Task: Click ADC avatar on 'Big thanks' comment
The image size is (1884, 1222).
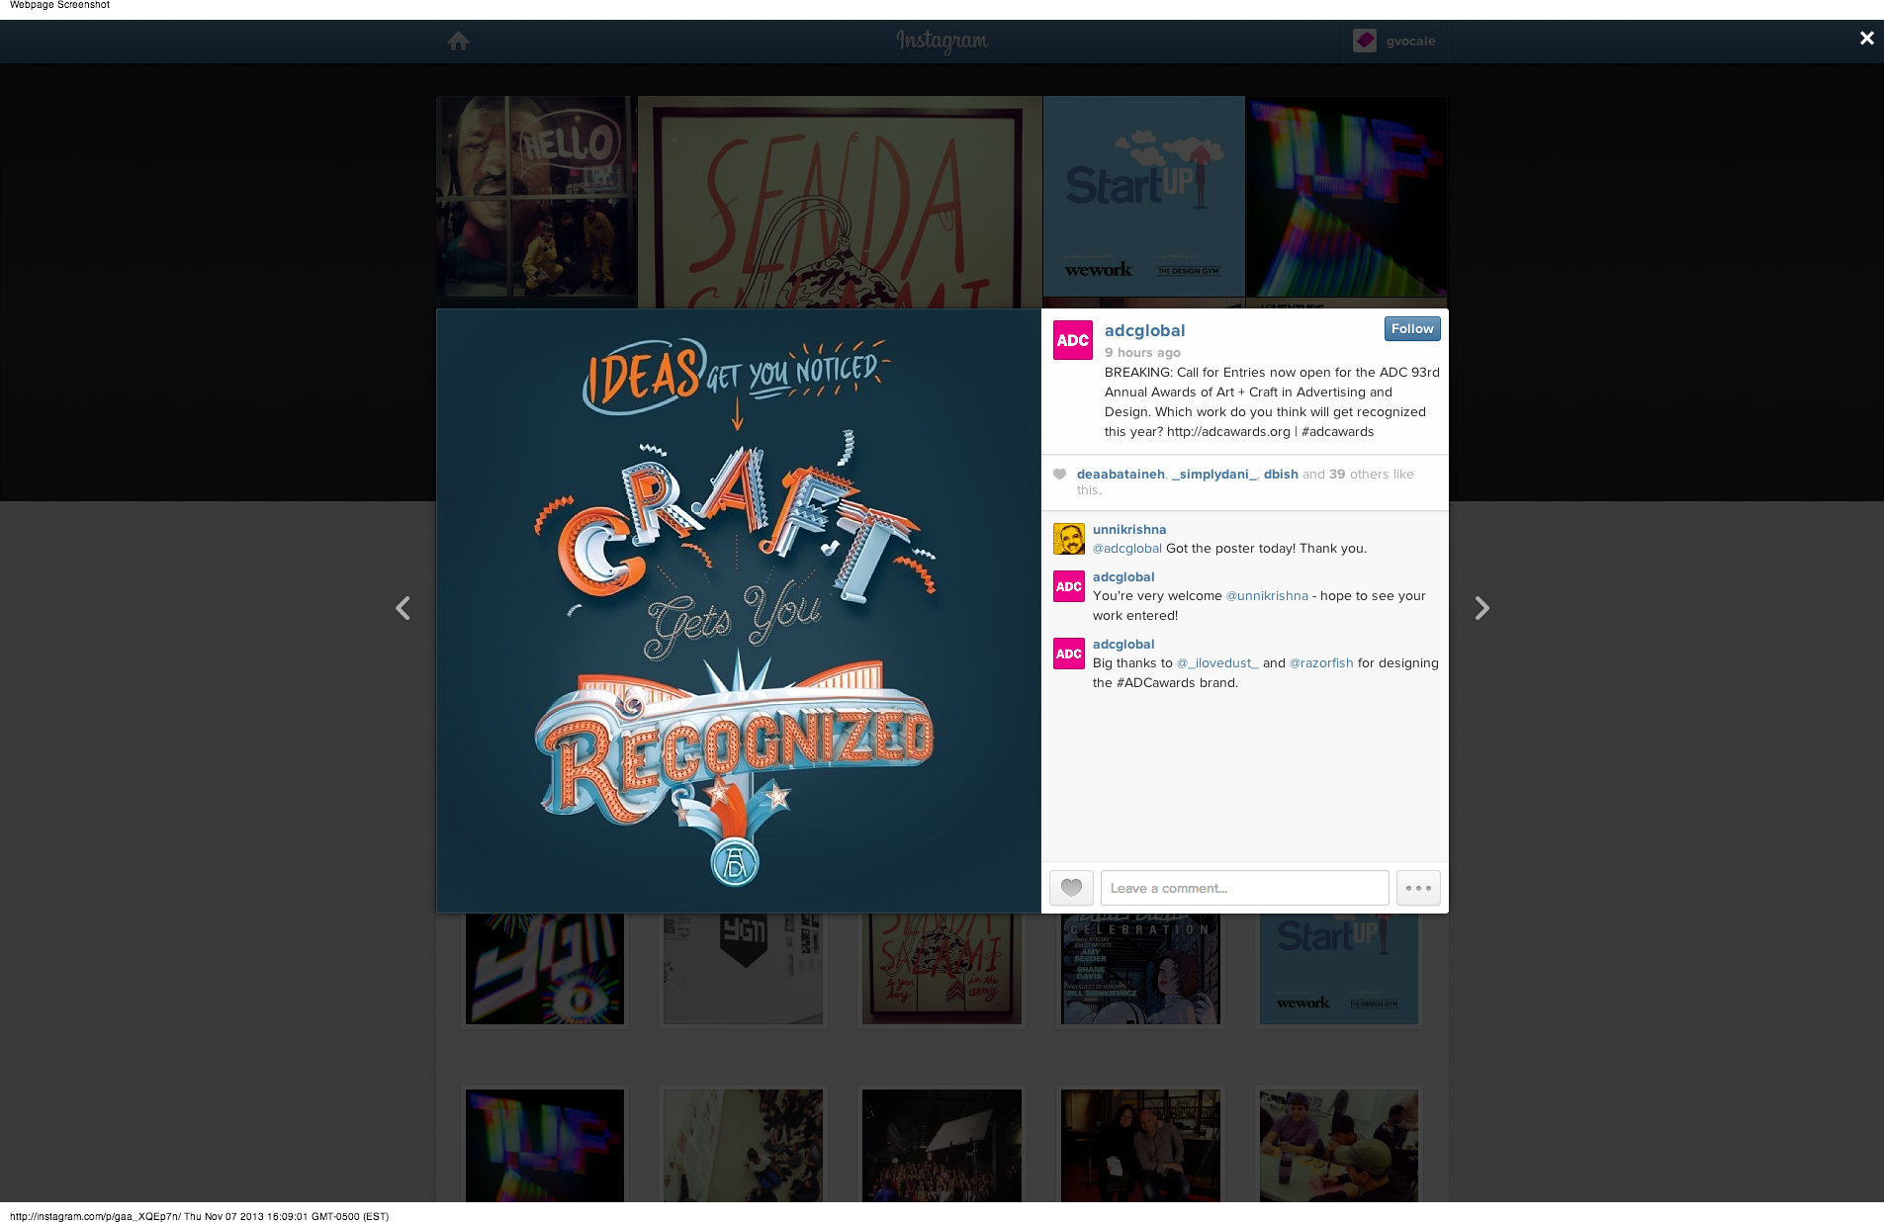Action: pos(1069,654)
